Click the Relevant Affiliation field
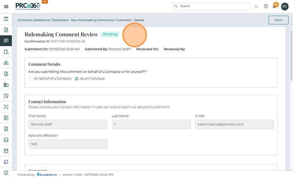Image resolution: width=293 pixels, height=178 pixels. click(68, 144)
